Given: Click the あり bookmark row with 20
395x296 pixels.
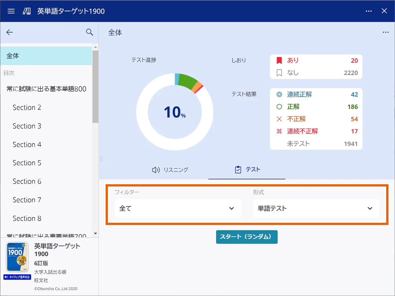Looking at the screenshot, I should pos(316,60).
